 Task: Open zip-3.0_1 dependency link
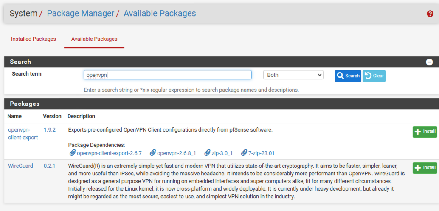(x=222, y=153)
